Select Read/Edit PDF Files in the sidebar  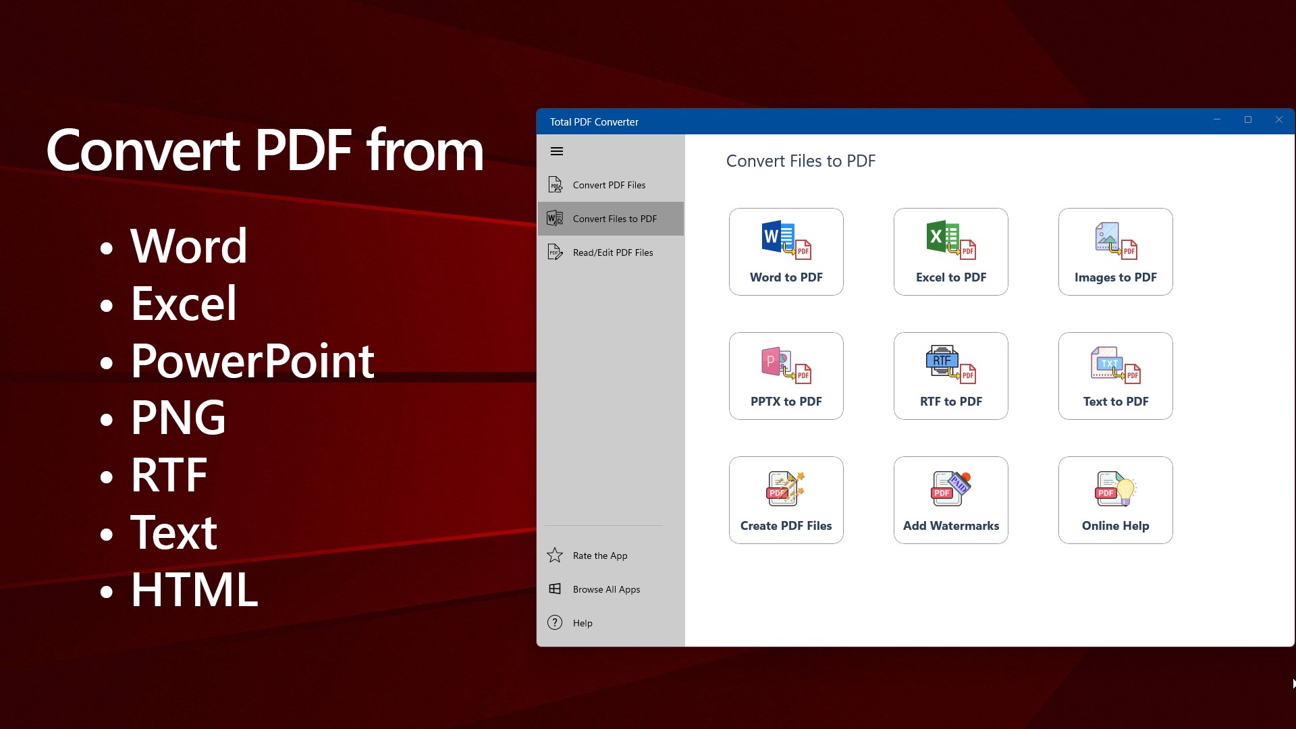tap(612, 252)
